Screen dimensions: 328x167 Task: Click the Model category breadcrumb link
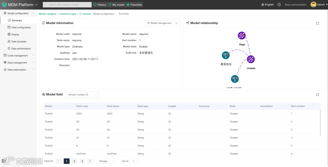(x=47, y=14)
